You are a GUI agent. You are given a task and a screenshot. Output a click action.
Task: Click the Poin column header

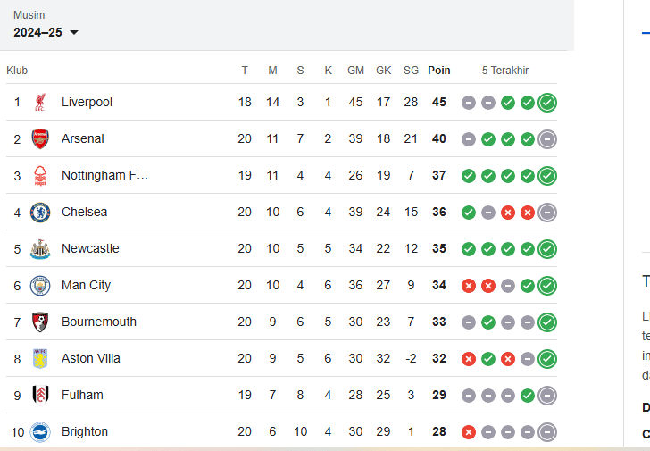pyautogui.click(x=438, y=70)
